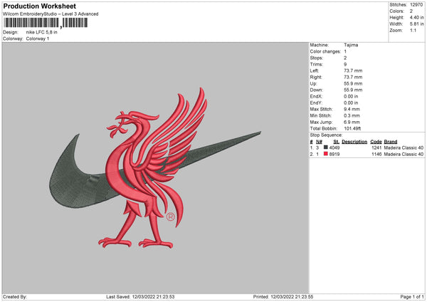Click the Trims value 9

pyautogui.click(x=345, y=64)
